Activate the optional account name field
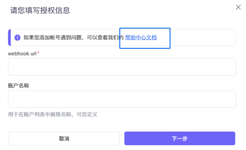Screen dimensions: 246x150 [122, 99]
